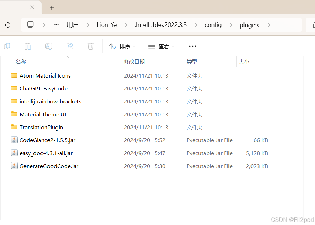Sort by the 大小 column header
This screenshot has width=315, height=225.
pos(244,61)
